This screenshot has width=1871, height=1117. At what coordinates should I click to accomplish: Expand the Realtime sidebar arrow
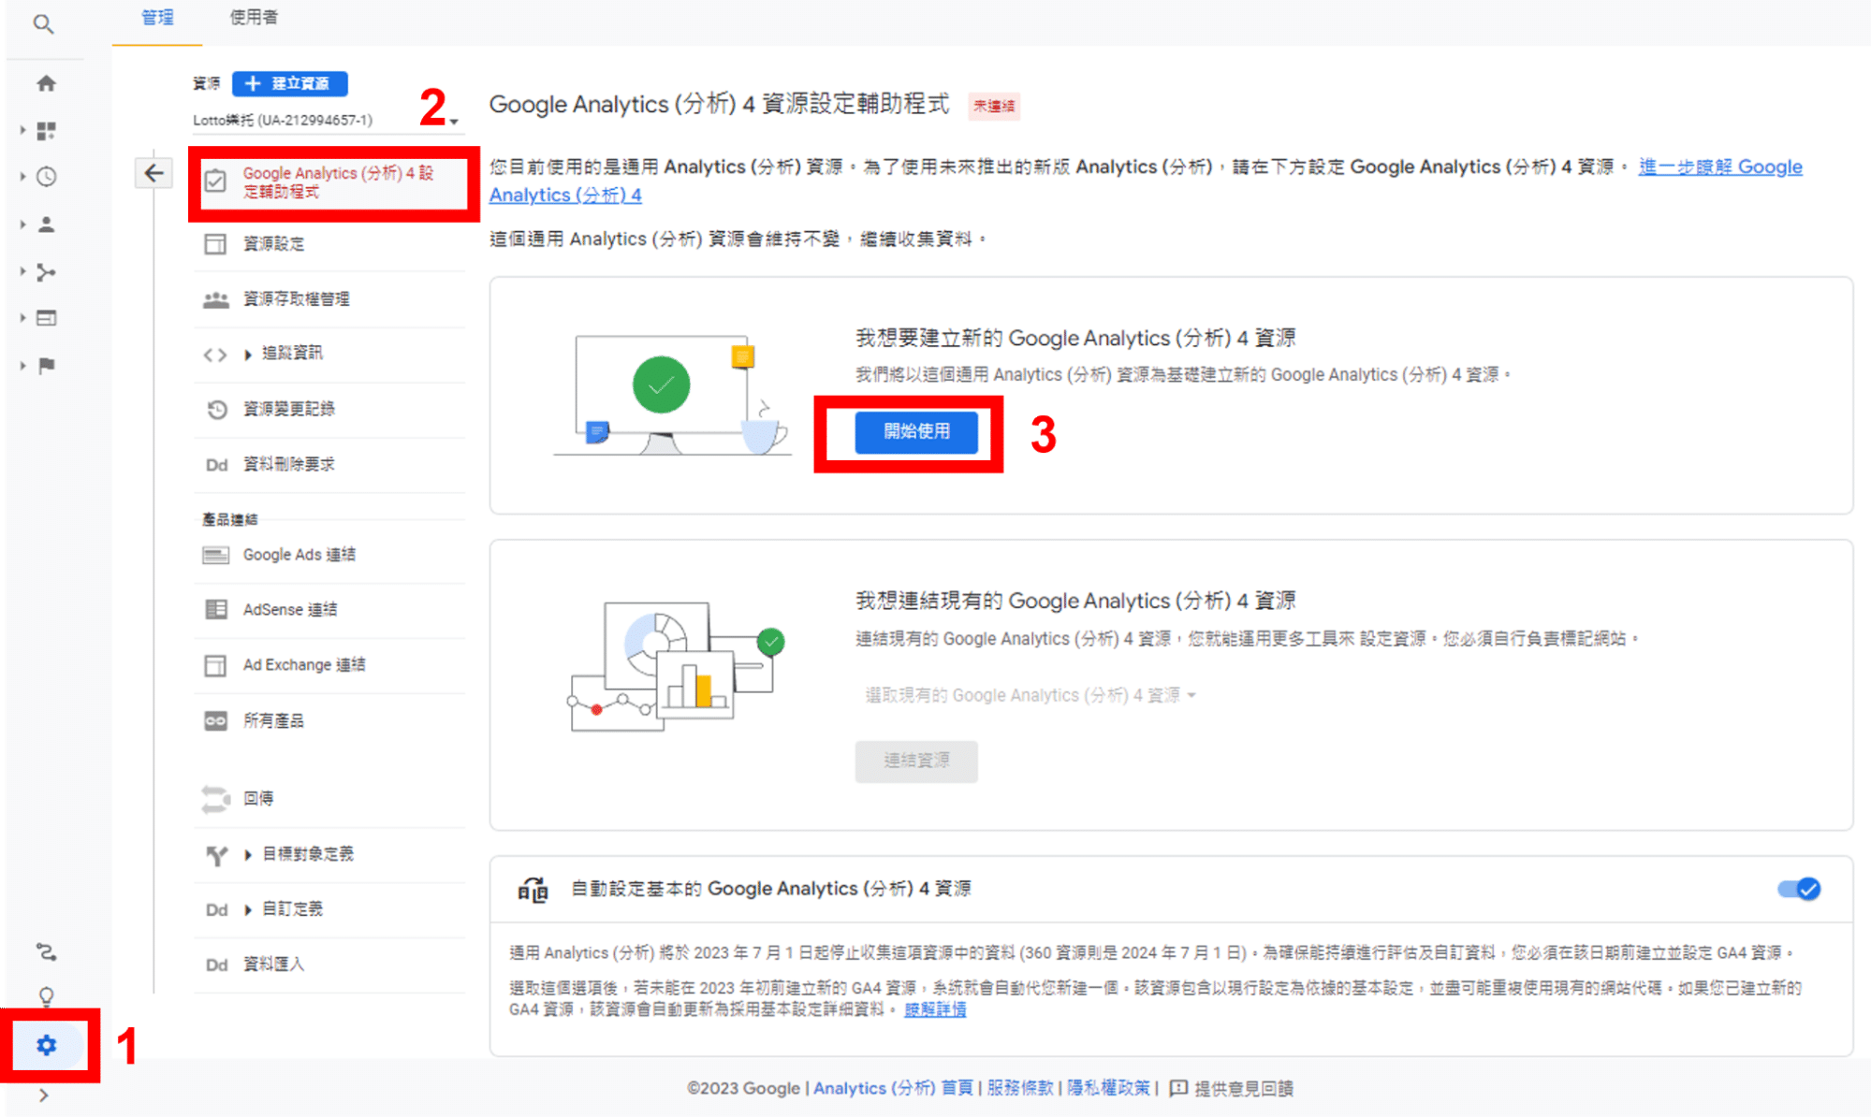click(22, 177)
